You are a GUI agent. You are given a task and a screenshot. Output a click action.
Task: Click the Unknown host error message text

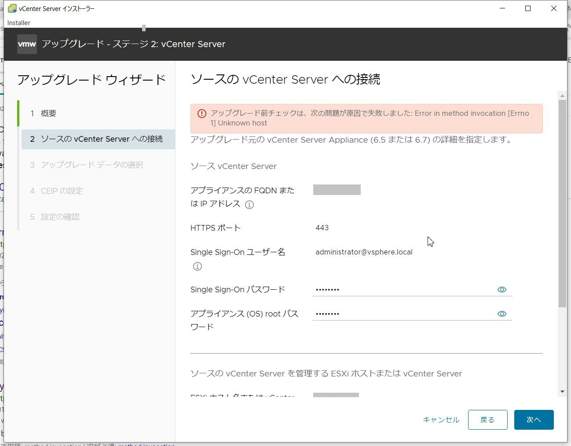pyautogui.click(x=370, y=118)
